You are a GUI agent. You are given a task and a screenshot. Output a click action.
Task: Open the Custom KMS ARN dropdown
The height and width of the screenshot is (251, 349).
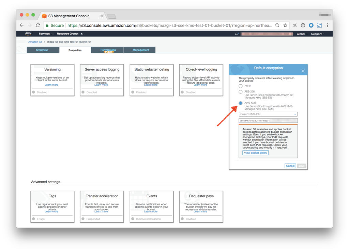coord(268,114)
